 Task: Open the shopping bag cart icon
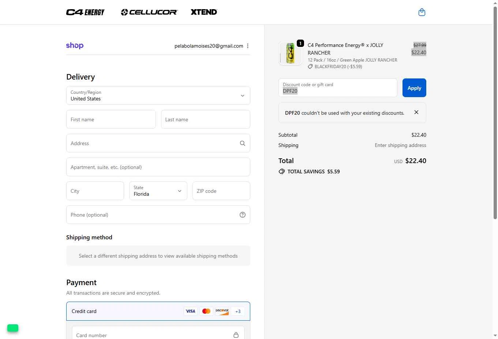click(x=422, y=12)
